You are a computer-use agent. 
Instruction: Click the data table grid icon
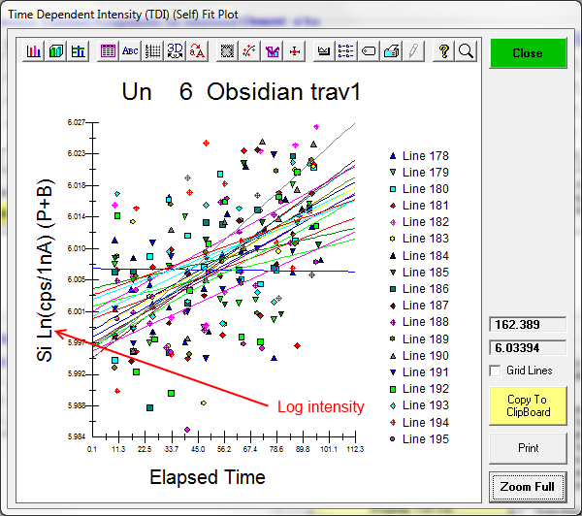108,51
